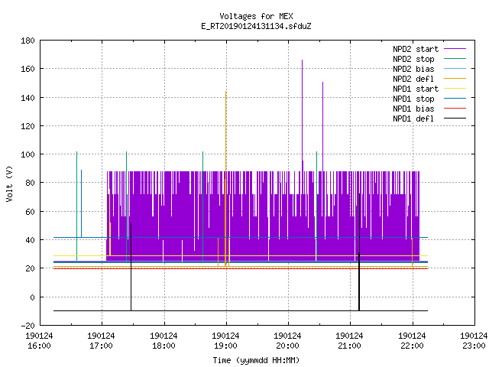
Task: Click the orange spike at 22:00
Action: coord(413,252)
